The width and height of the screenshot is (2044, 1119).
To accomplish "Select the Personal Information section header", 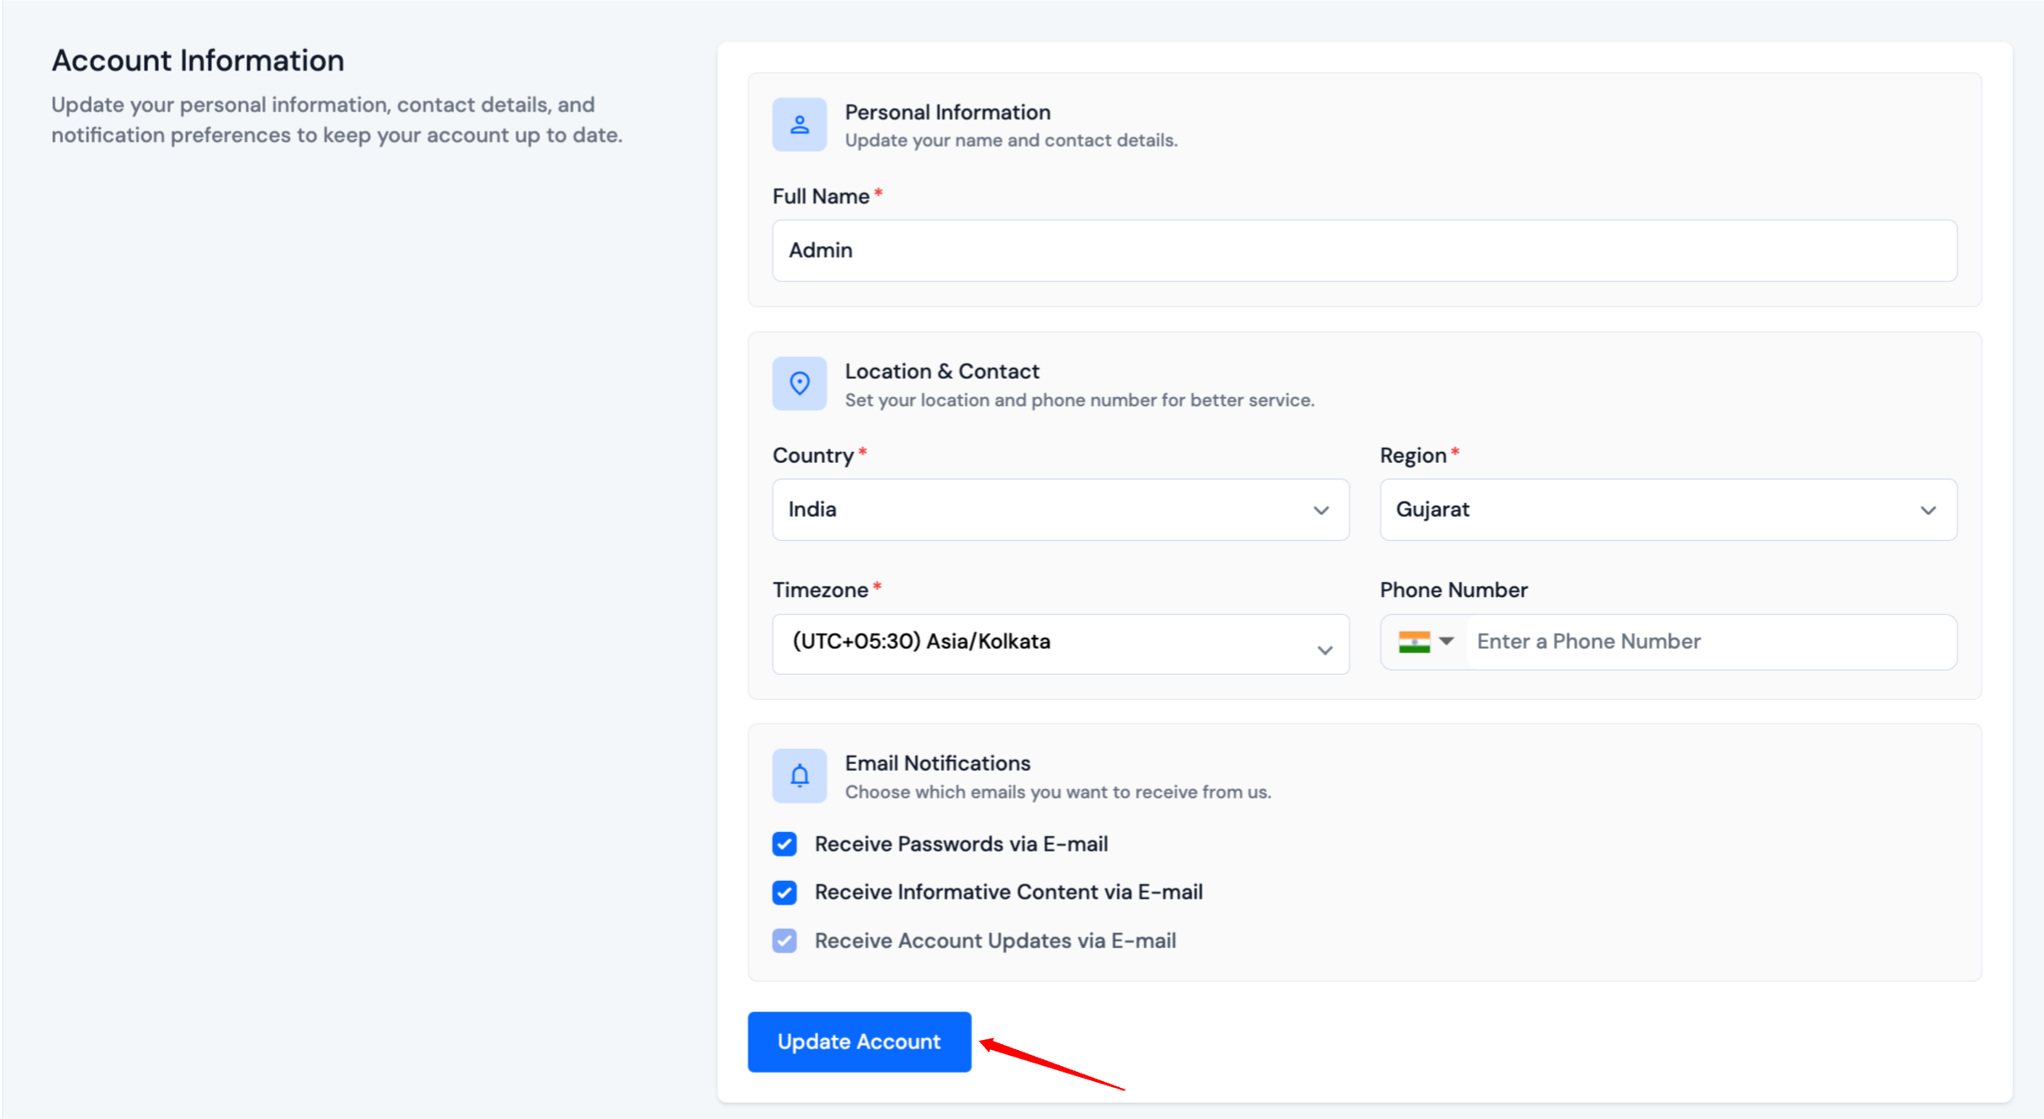I will click(x=947, y=111).
